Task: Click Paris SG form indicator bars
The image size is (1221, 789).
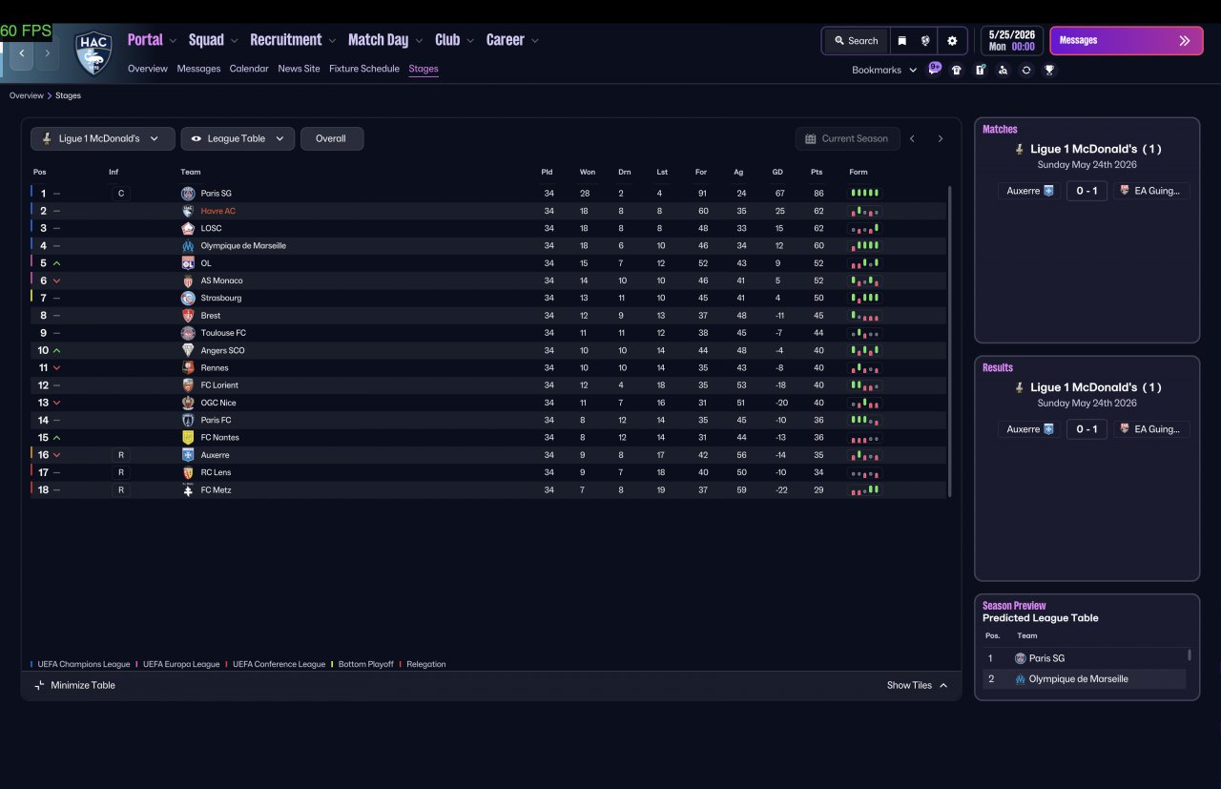Action: point(864,194)
